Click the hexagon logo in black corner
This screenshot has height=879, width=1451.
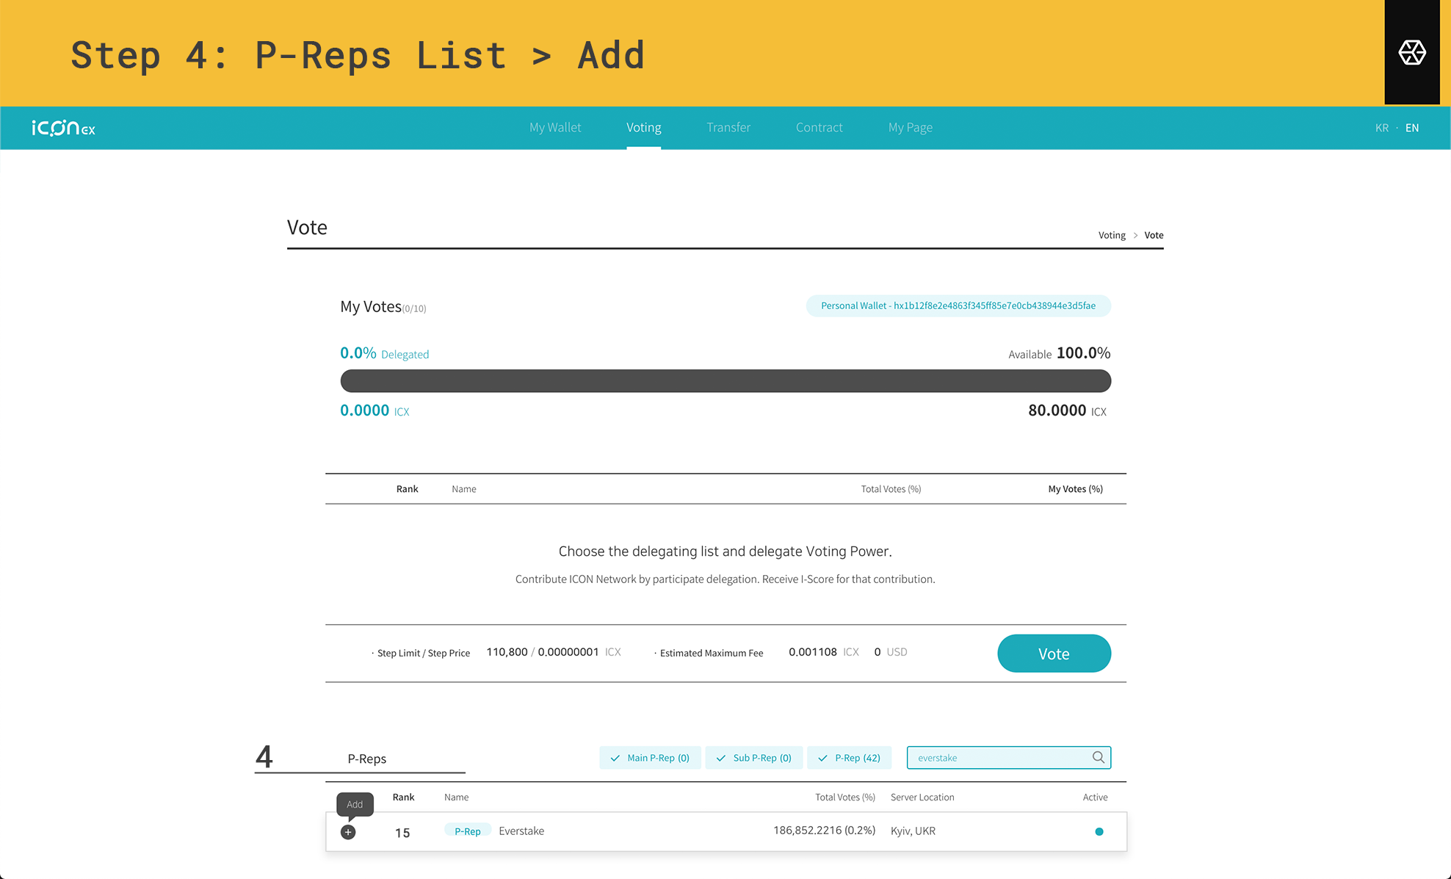[1411, 53]
